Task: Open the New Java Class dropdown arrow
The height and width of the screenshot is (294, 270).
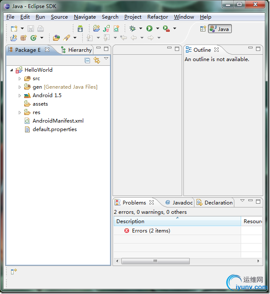Action: click(x=42, y=38)
